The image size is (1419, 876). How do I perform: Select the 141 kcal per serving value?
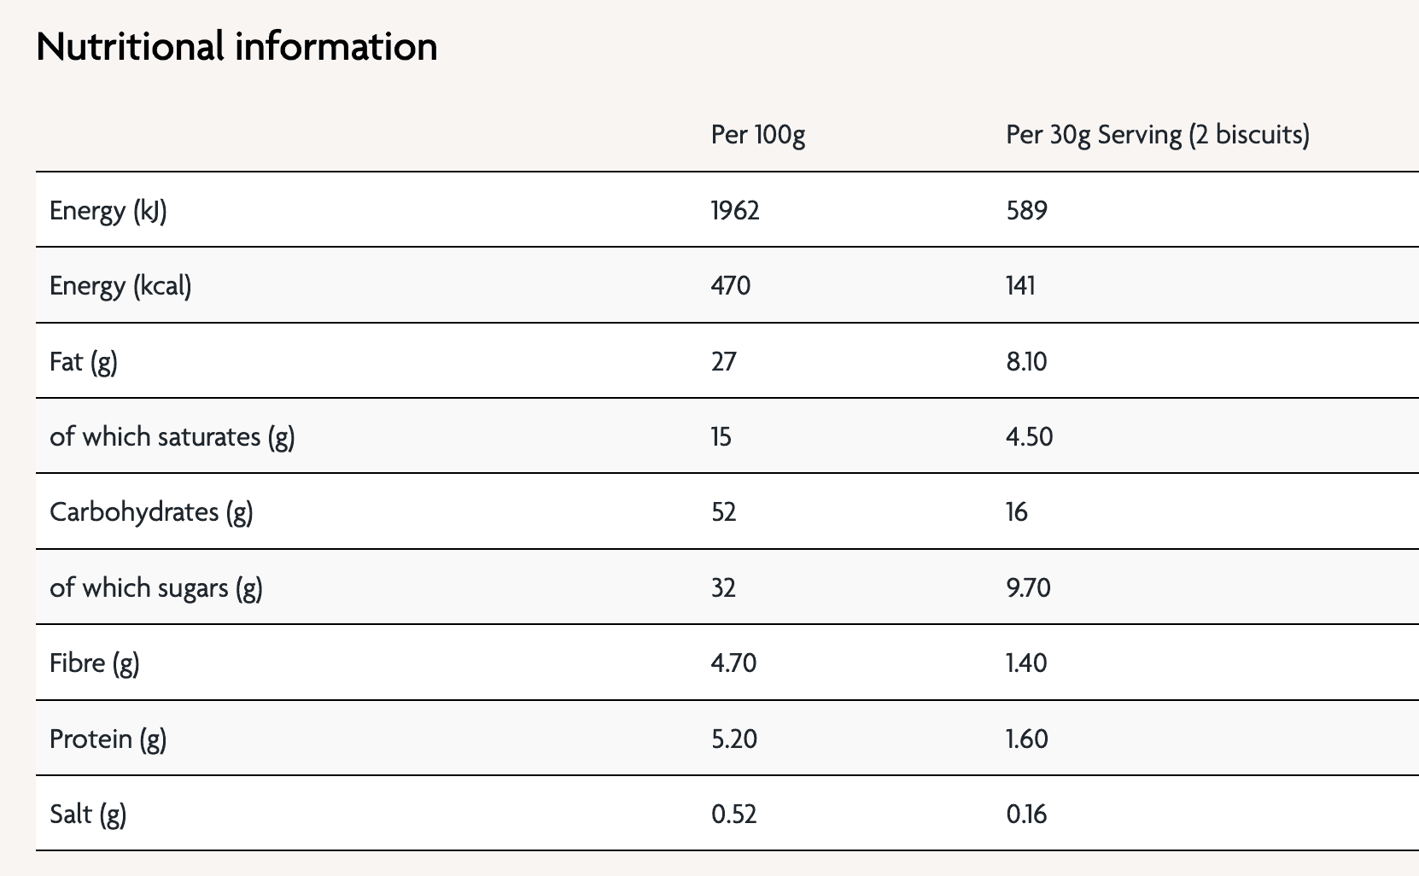pos(1021,286)
